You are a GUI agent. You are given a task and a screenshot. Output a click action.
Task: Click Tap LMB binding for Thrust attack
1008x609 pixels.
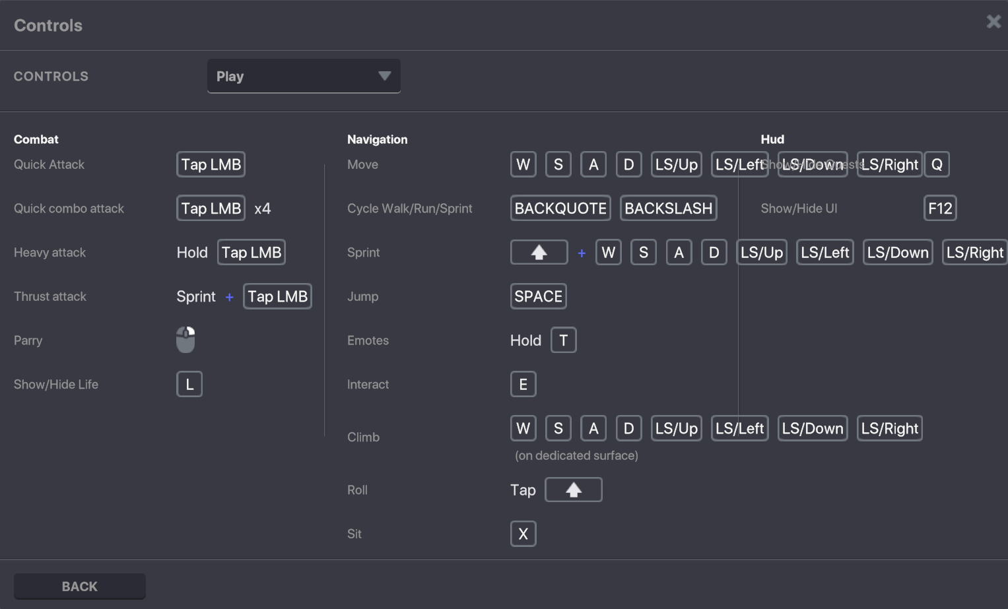[x=277, y=296]
